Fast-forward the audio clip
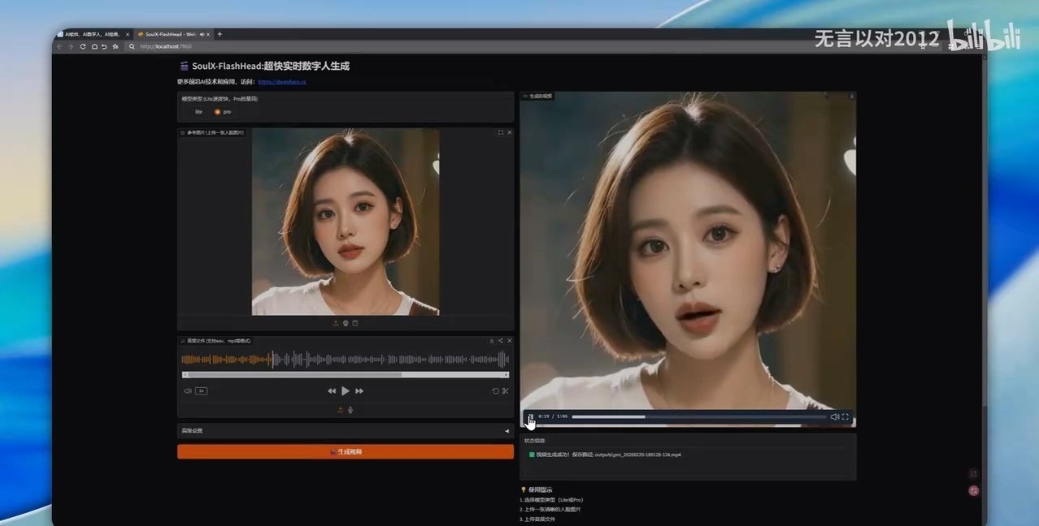 (x=359, y=390)
